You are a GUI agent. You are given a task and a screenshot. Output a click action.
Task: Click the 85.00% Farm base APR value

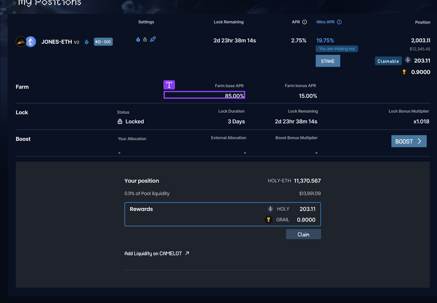234,96
